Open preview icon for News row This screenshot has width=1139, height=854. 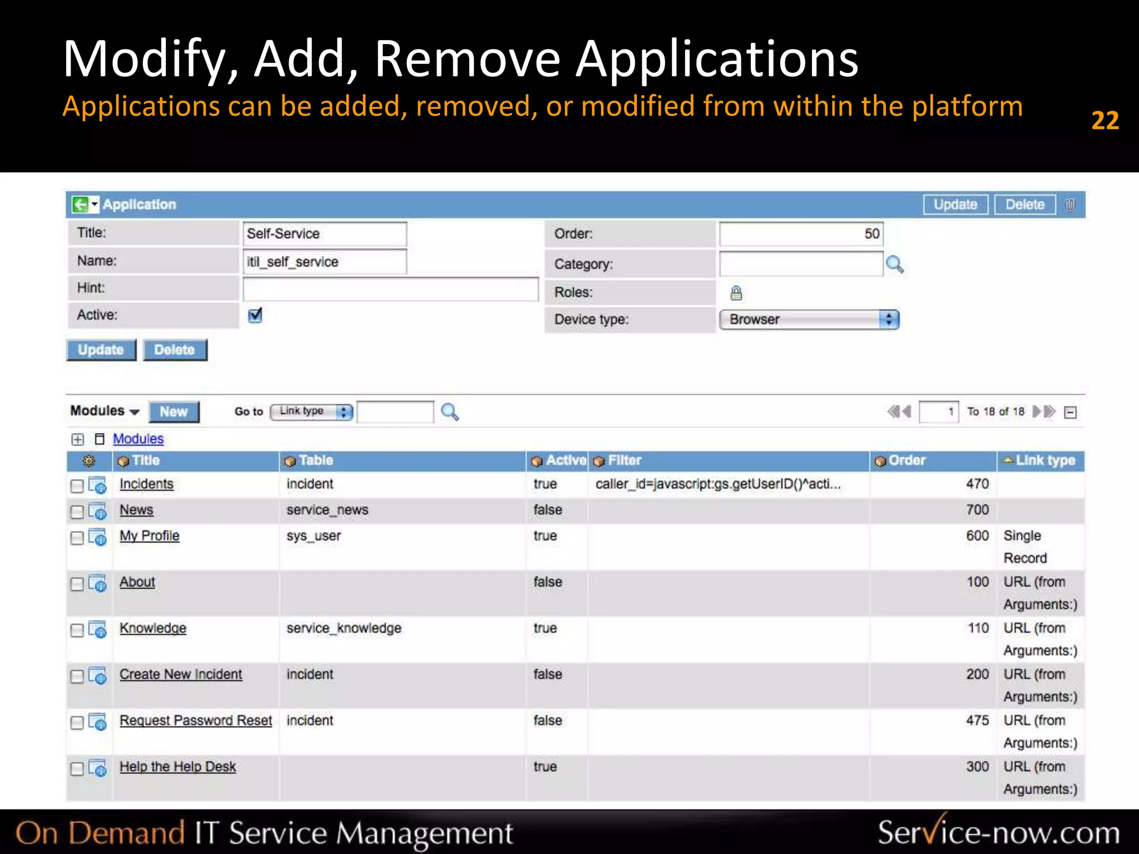[98, 510]
